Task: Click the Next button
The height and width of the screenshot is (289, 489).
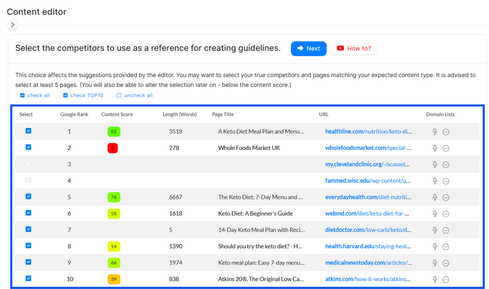Action: (308, 48)
